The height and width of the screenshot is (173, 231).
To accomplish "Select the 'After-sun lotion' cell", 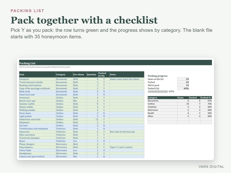I will (x=38, y=135).
